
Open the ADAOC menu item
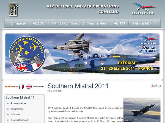pos(38,23)
